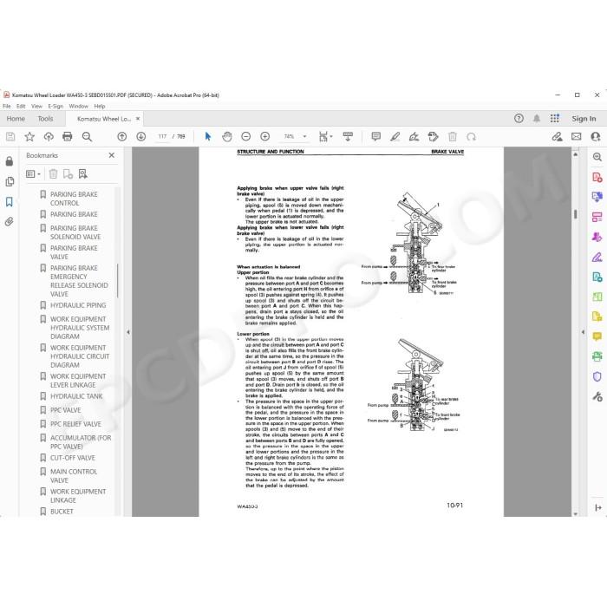This screenshot has height=607, width=607.
Task: Select the highlight text pen
Action: 395,137
